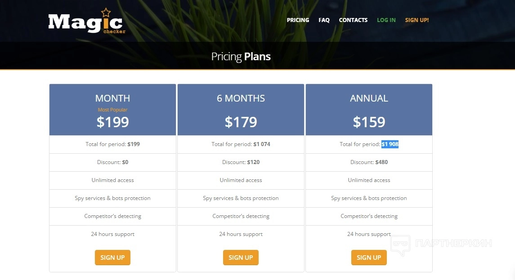This screenshot has height=280, width=515.
Task: Click the Партнеркин watermark icon
Action: [x=400, y=245]
